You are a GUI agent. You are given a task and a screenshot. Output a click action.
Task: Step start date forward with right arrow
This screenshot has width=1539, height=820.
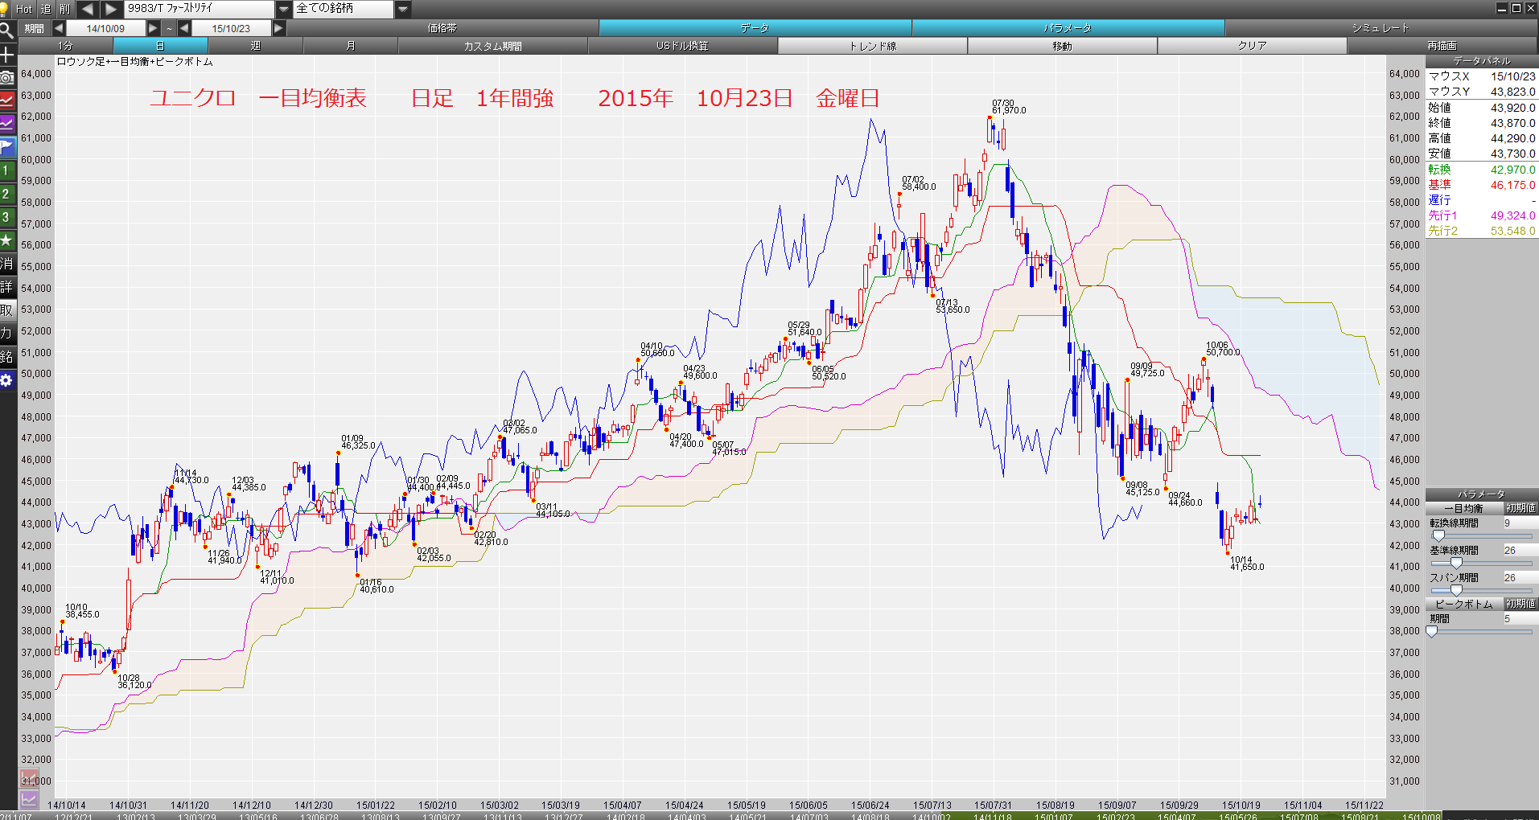(x=153, y=28)
